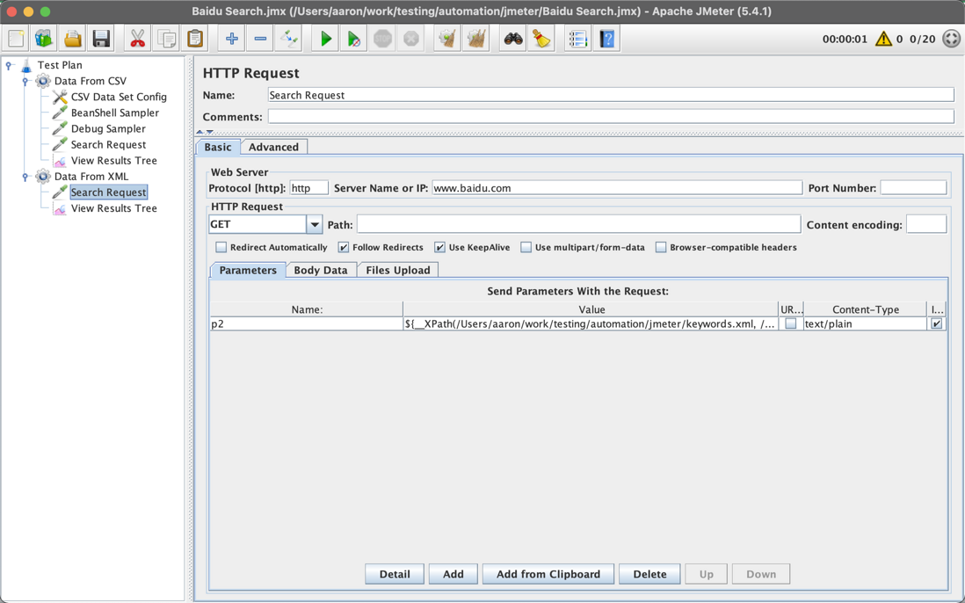Click the Shutdown test icon

pyautogui.click(x=410, y=39)
